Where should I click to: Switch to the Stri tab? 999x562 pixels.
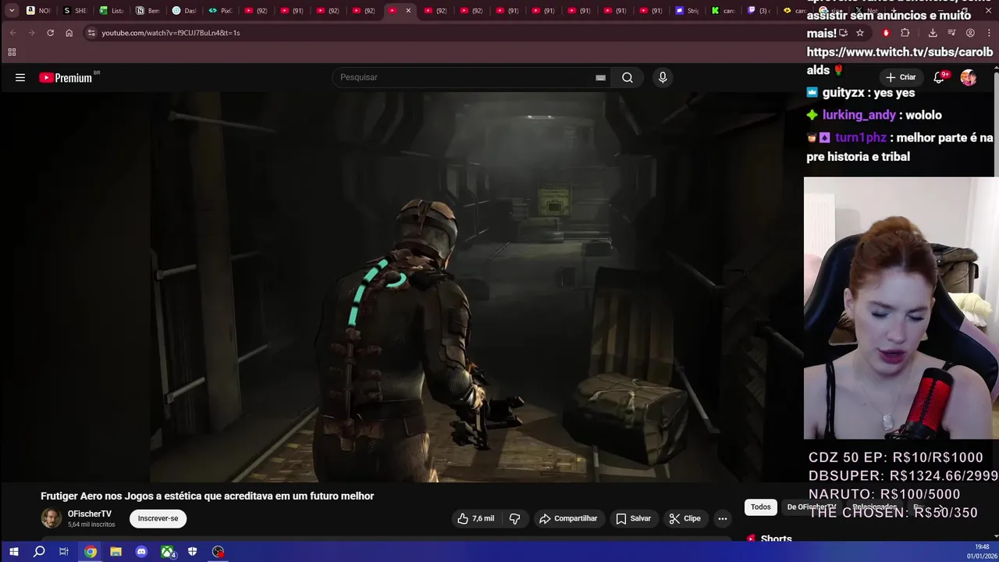click(688, 11)
